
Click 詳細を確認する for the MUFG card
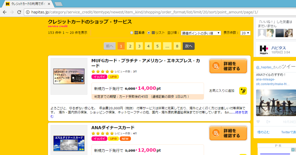(x=228, y=66)
